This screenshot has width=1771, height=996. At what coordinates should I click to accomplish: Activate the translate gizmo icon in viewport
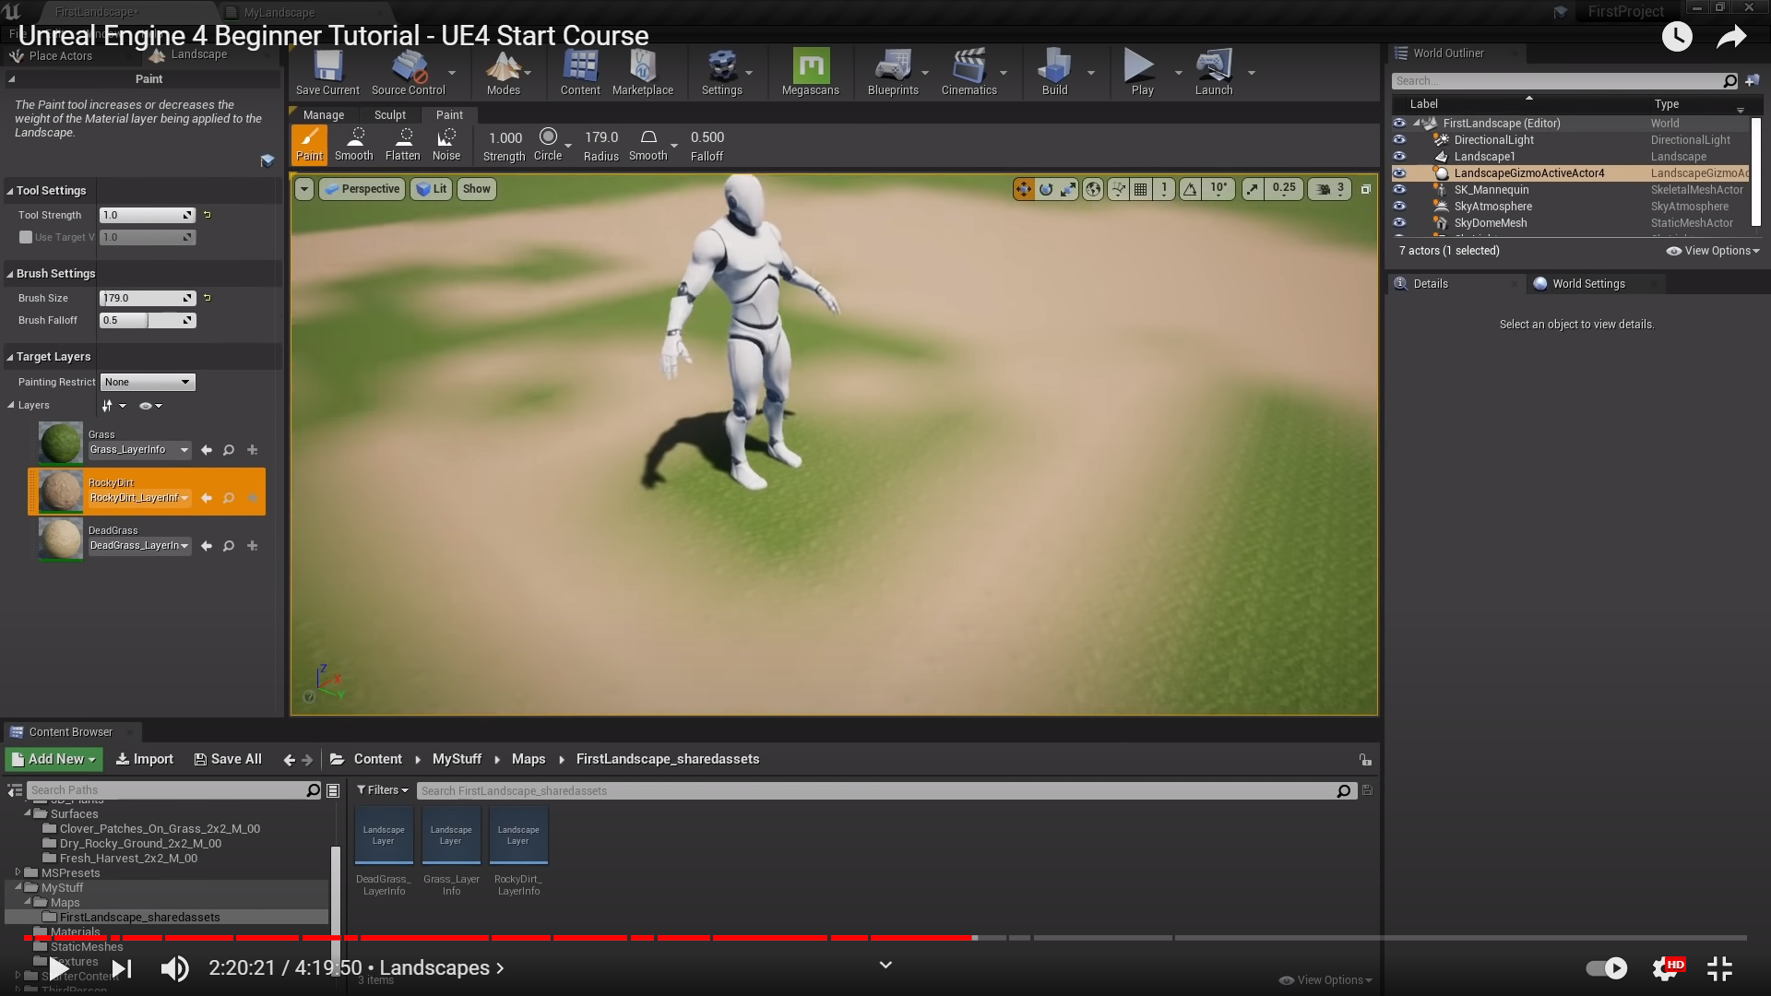click(1024, 189)
